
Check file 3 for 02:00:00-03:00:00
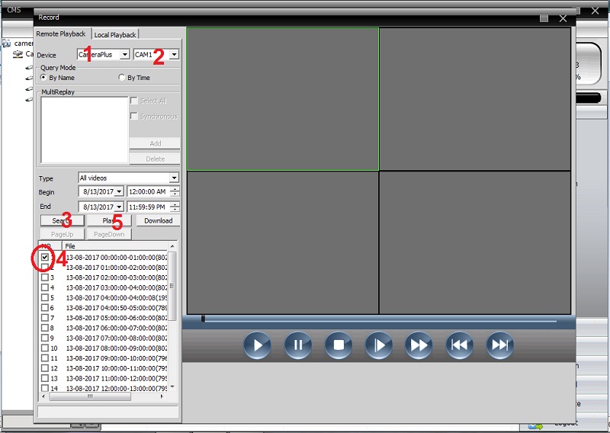[45, 277]
